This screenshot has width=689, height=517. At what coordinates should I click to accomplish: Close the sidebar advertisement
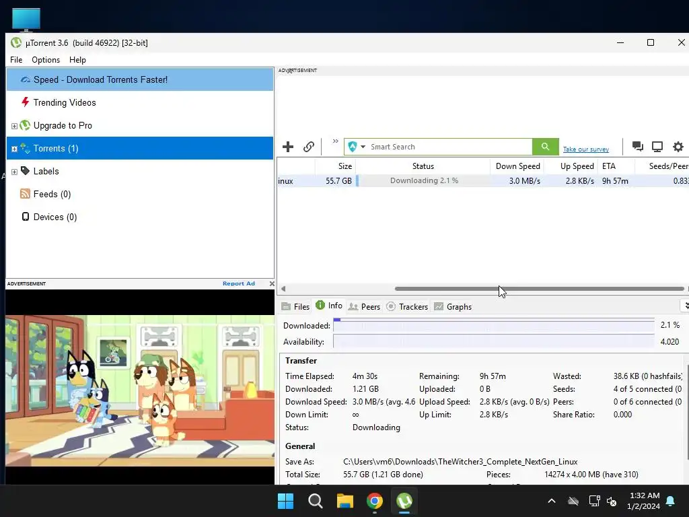coord(272,283)
